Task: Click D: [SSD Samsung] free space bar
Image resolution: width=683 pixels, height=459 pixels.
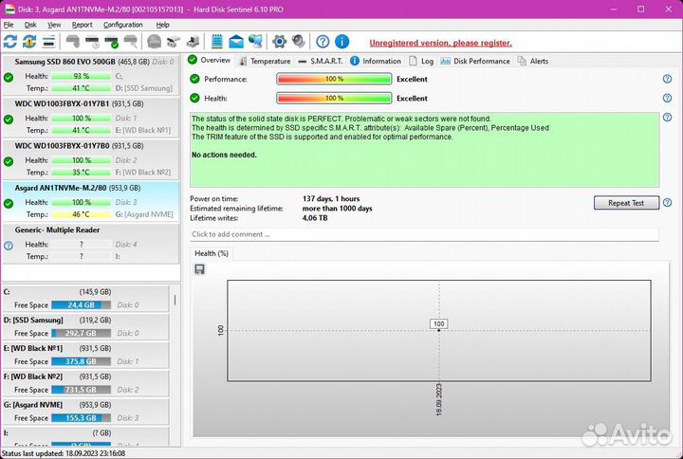Action: coord(81,333)
